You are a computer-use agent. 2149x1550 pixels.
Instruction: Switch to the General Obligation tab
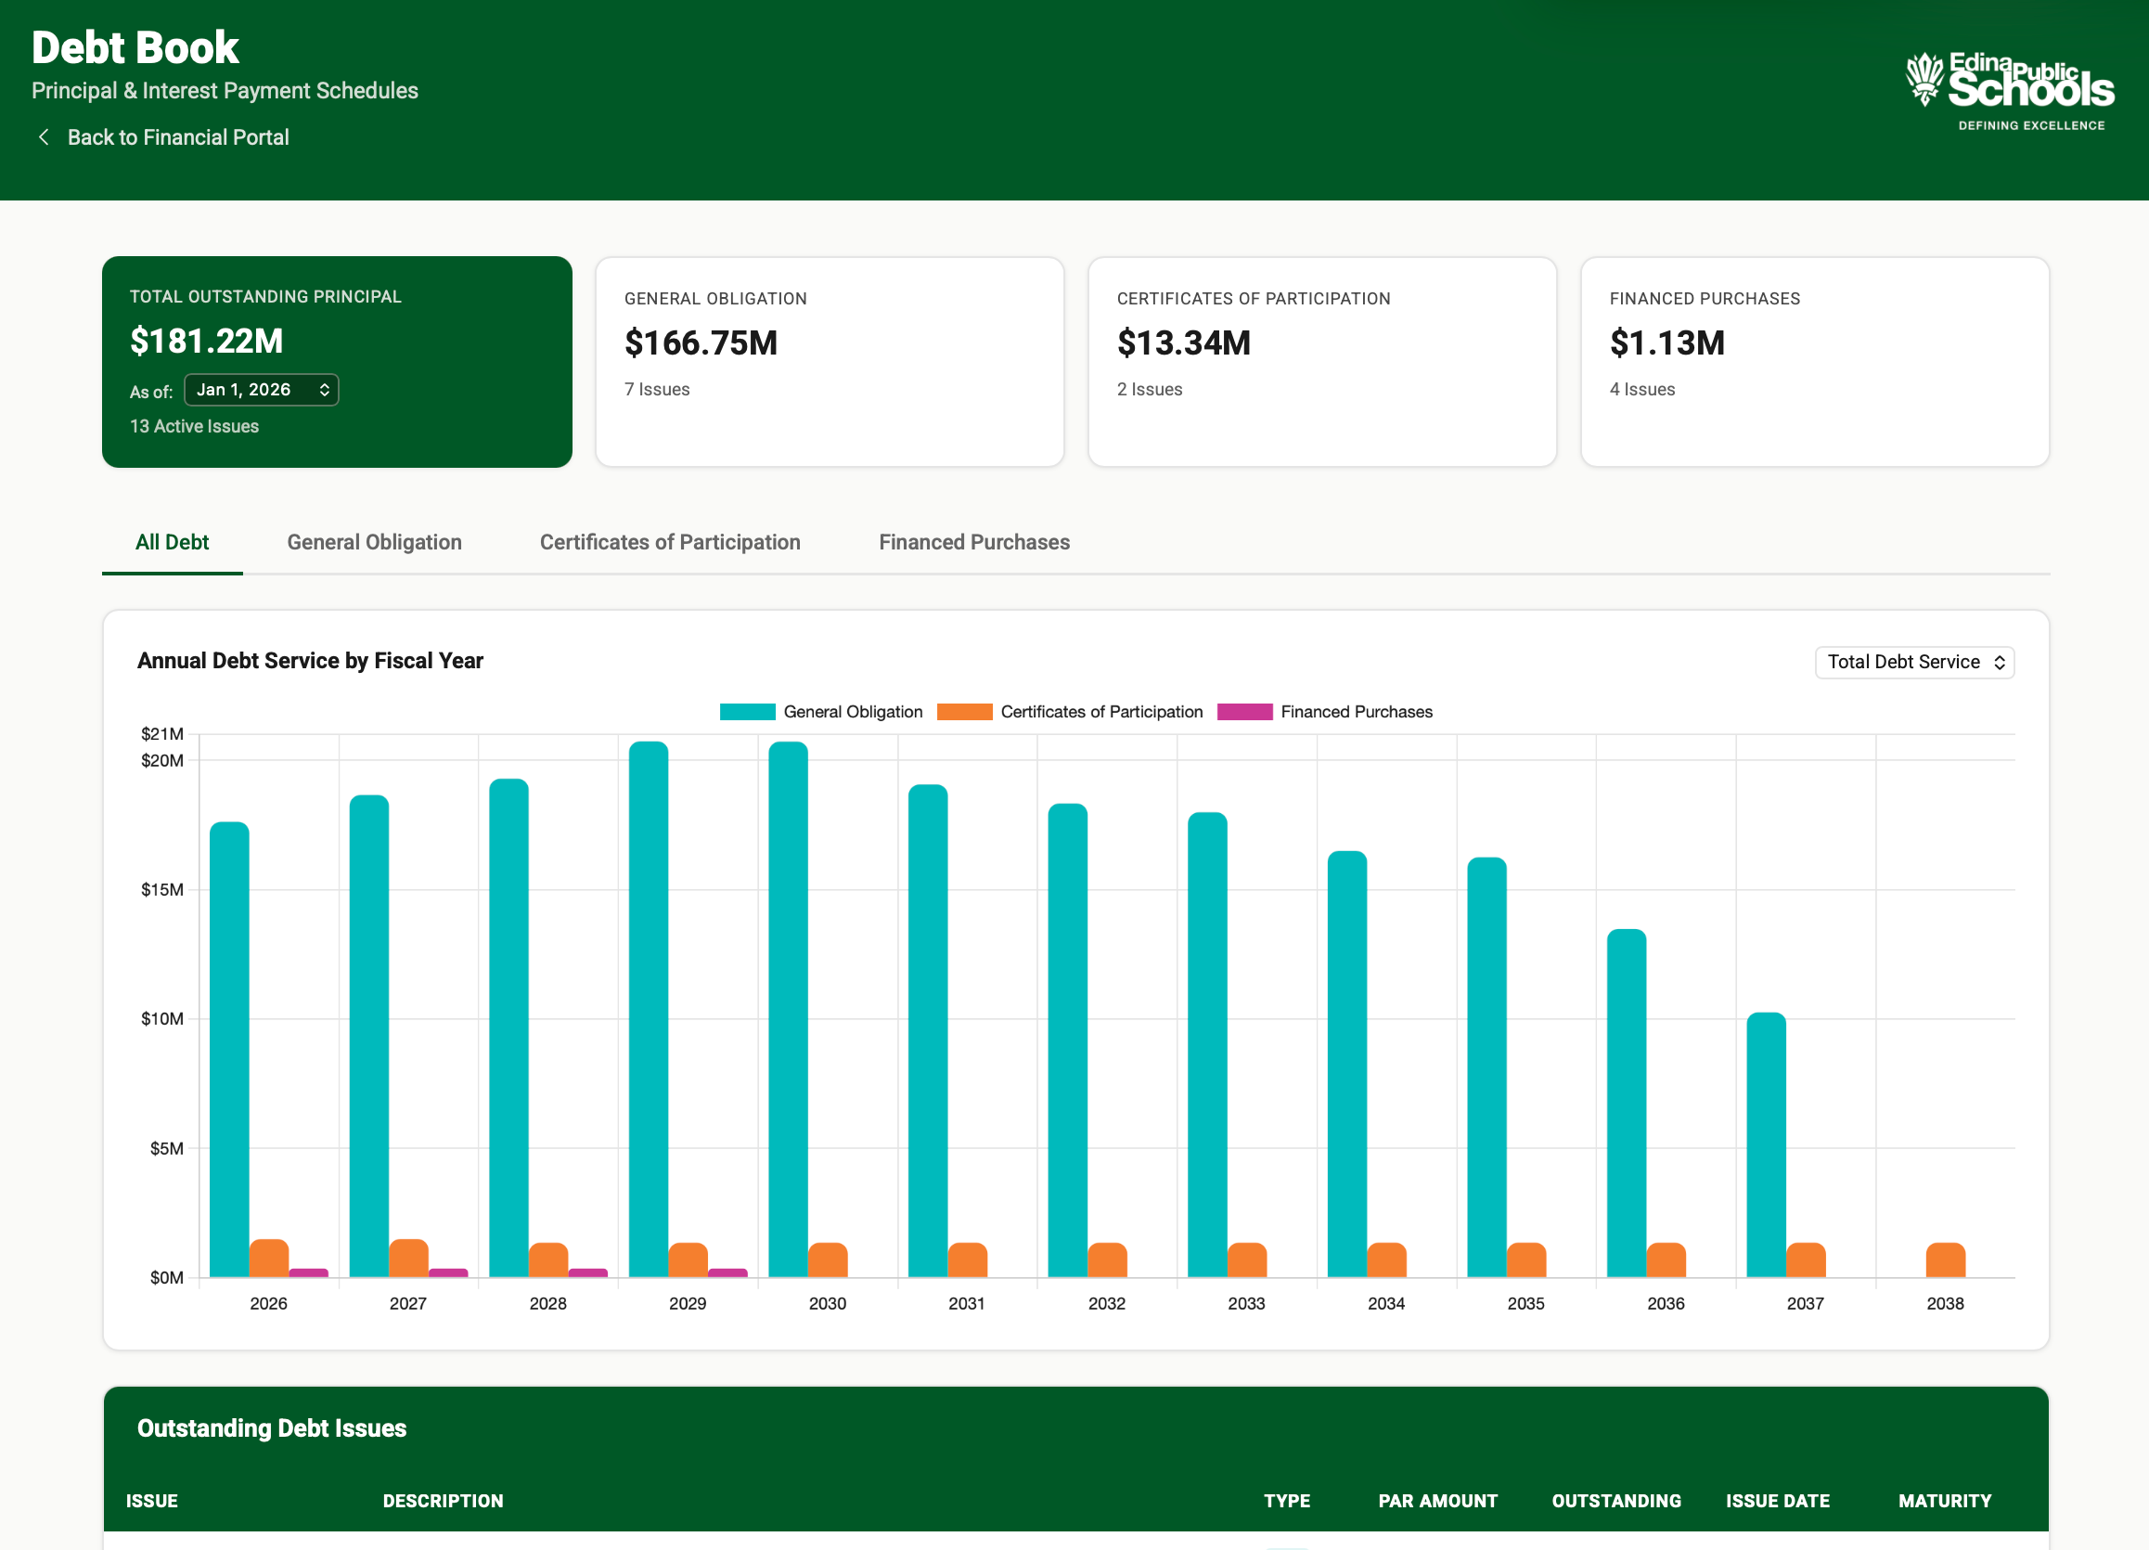(374, 542)
